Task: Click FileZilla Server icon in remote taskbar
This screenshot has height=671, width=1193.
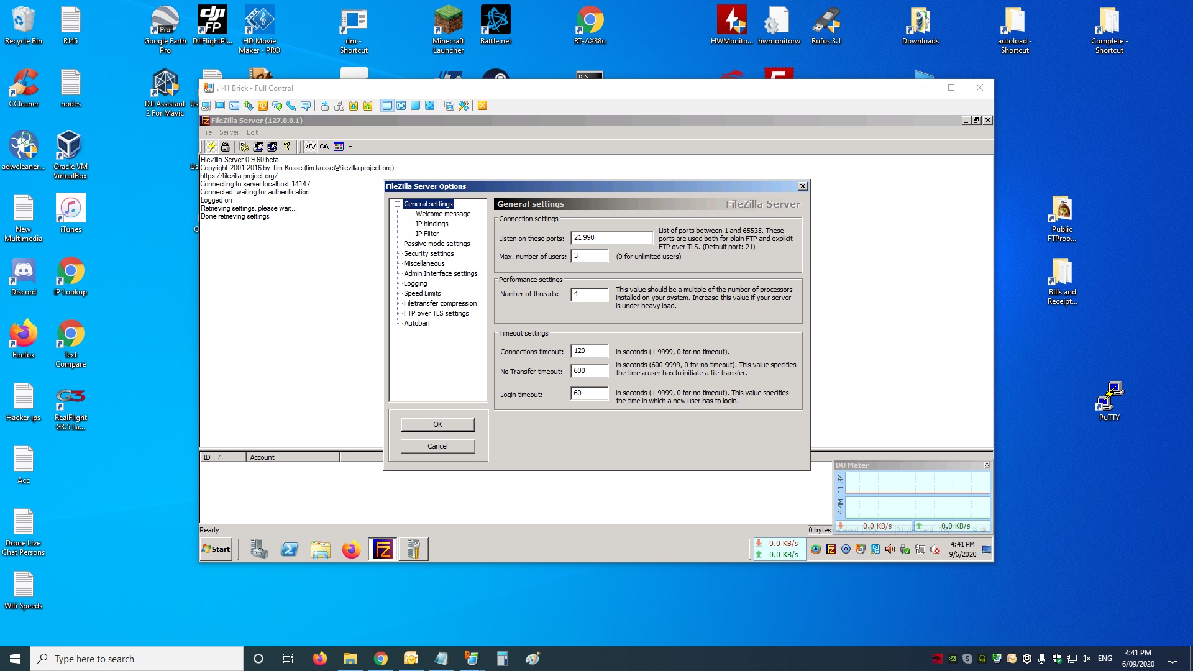Action: (x=382, y=550)
